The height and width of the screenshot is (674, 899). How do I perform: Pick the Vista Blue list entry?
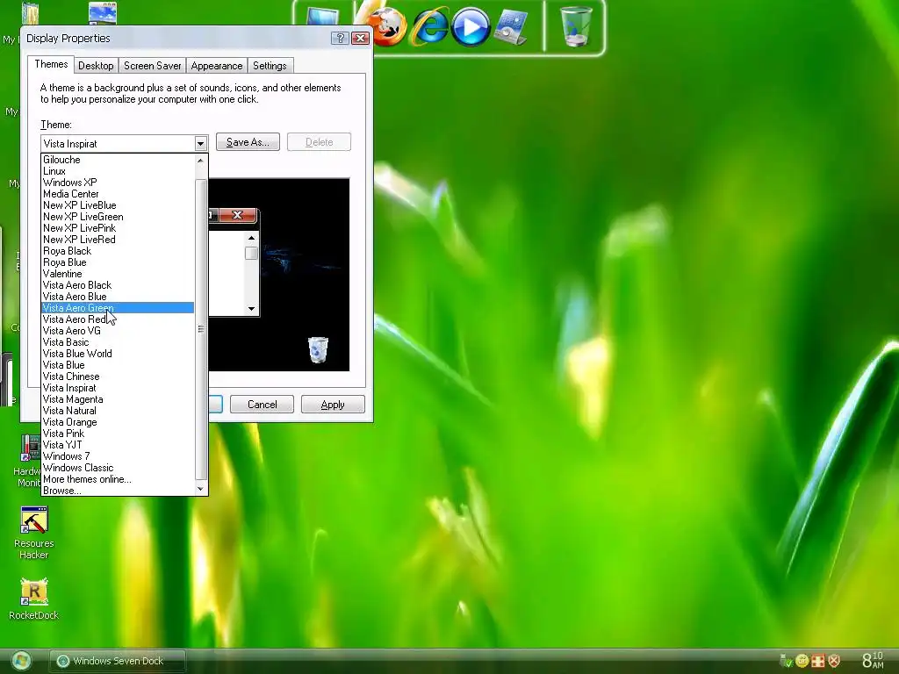coord(119,365)
